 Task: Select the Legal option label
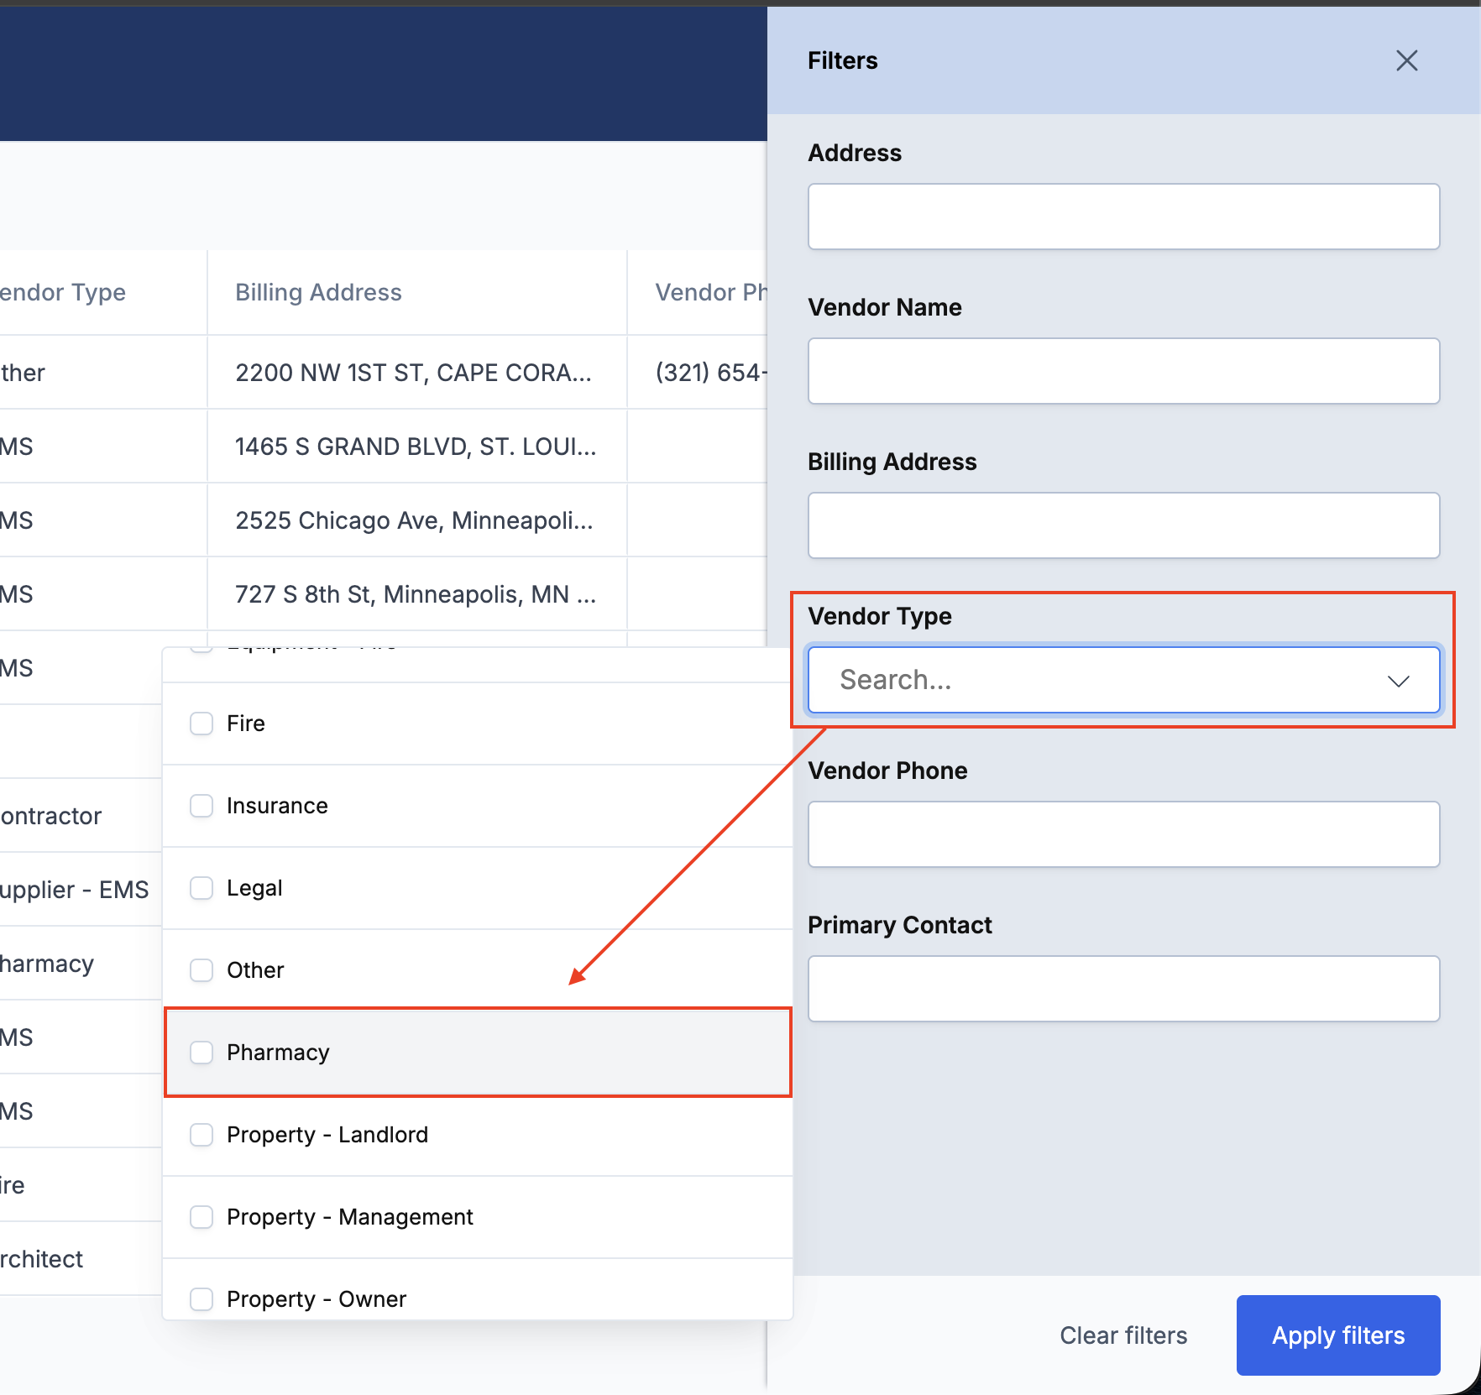pyautogui.click(x=254, y=888)
